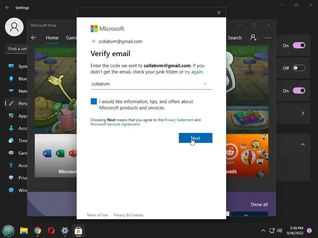Click the try again link
Screen dimensions: 318x238
[193, 72]
